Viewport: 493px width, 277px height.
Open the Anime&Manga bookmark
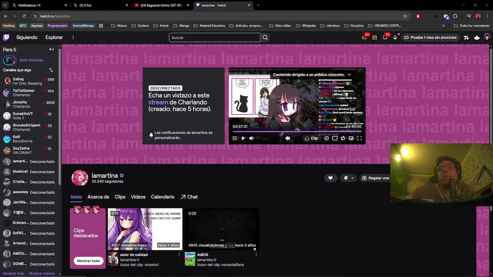(83, 26)
